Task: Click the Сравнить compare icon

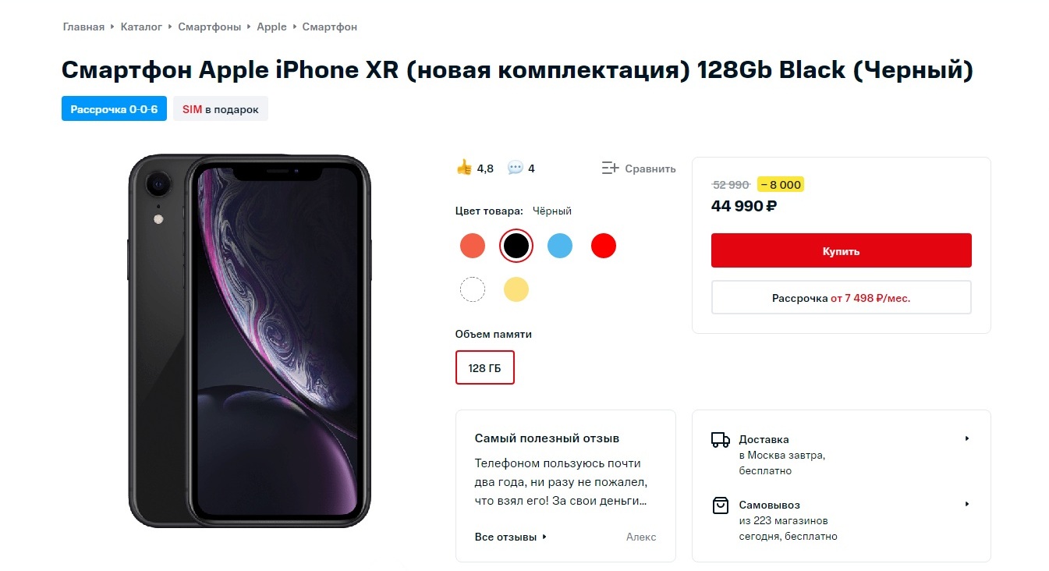Action: [x=610, y=168]
